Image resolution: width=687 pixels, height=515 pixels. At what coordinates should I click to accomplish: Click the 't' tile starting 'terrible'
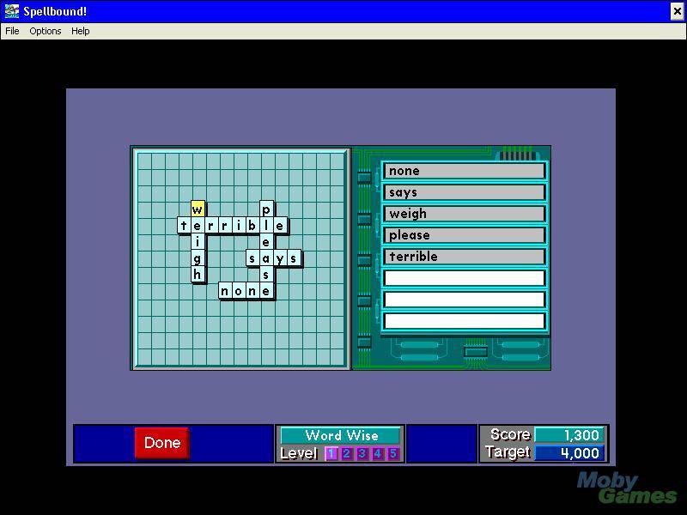184,226
